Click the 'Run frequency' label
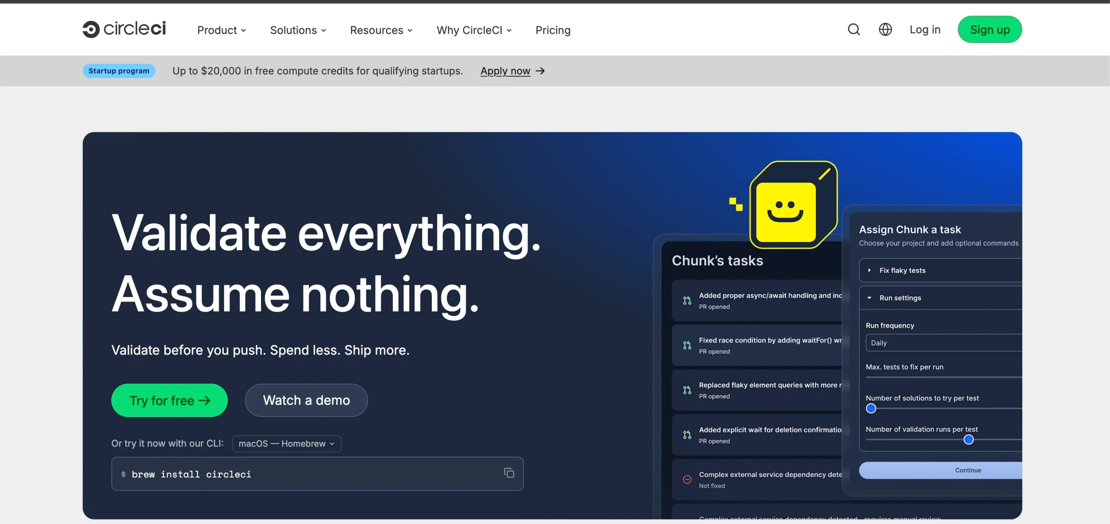1110x524 pixels. [x=890, y=325]
